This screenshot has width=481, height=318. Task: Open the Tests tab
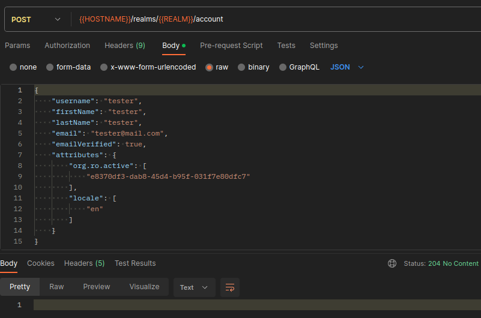coord(286,46)
